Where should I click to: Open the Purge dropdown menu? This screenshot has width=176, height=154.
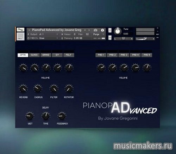click(99, 34)
